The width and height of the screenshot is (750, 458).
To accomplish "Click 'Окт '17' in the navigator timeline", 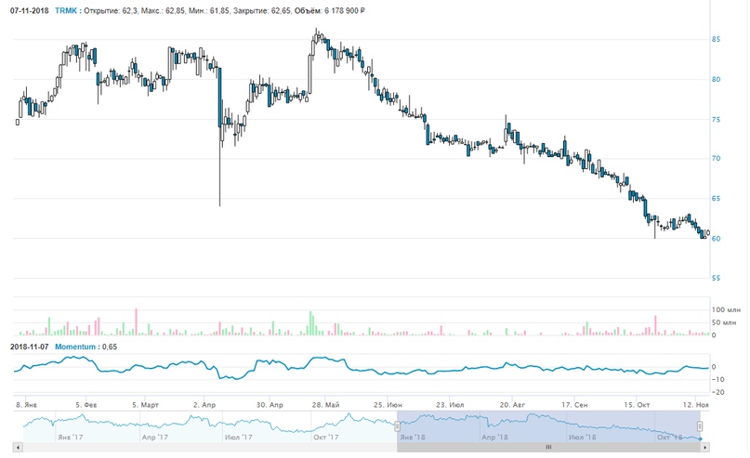I will pos(324,436).
